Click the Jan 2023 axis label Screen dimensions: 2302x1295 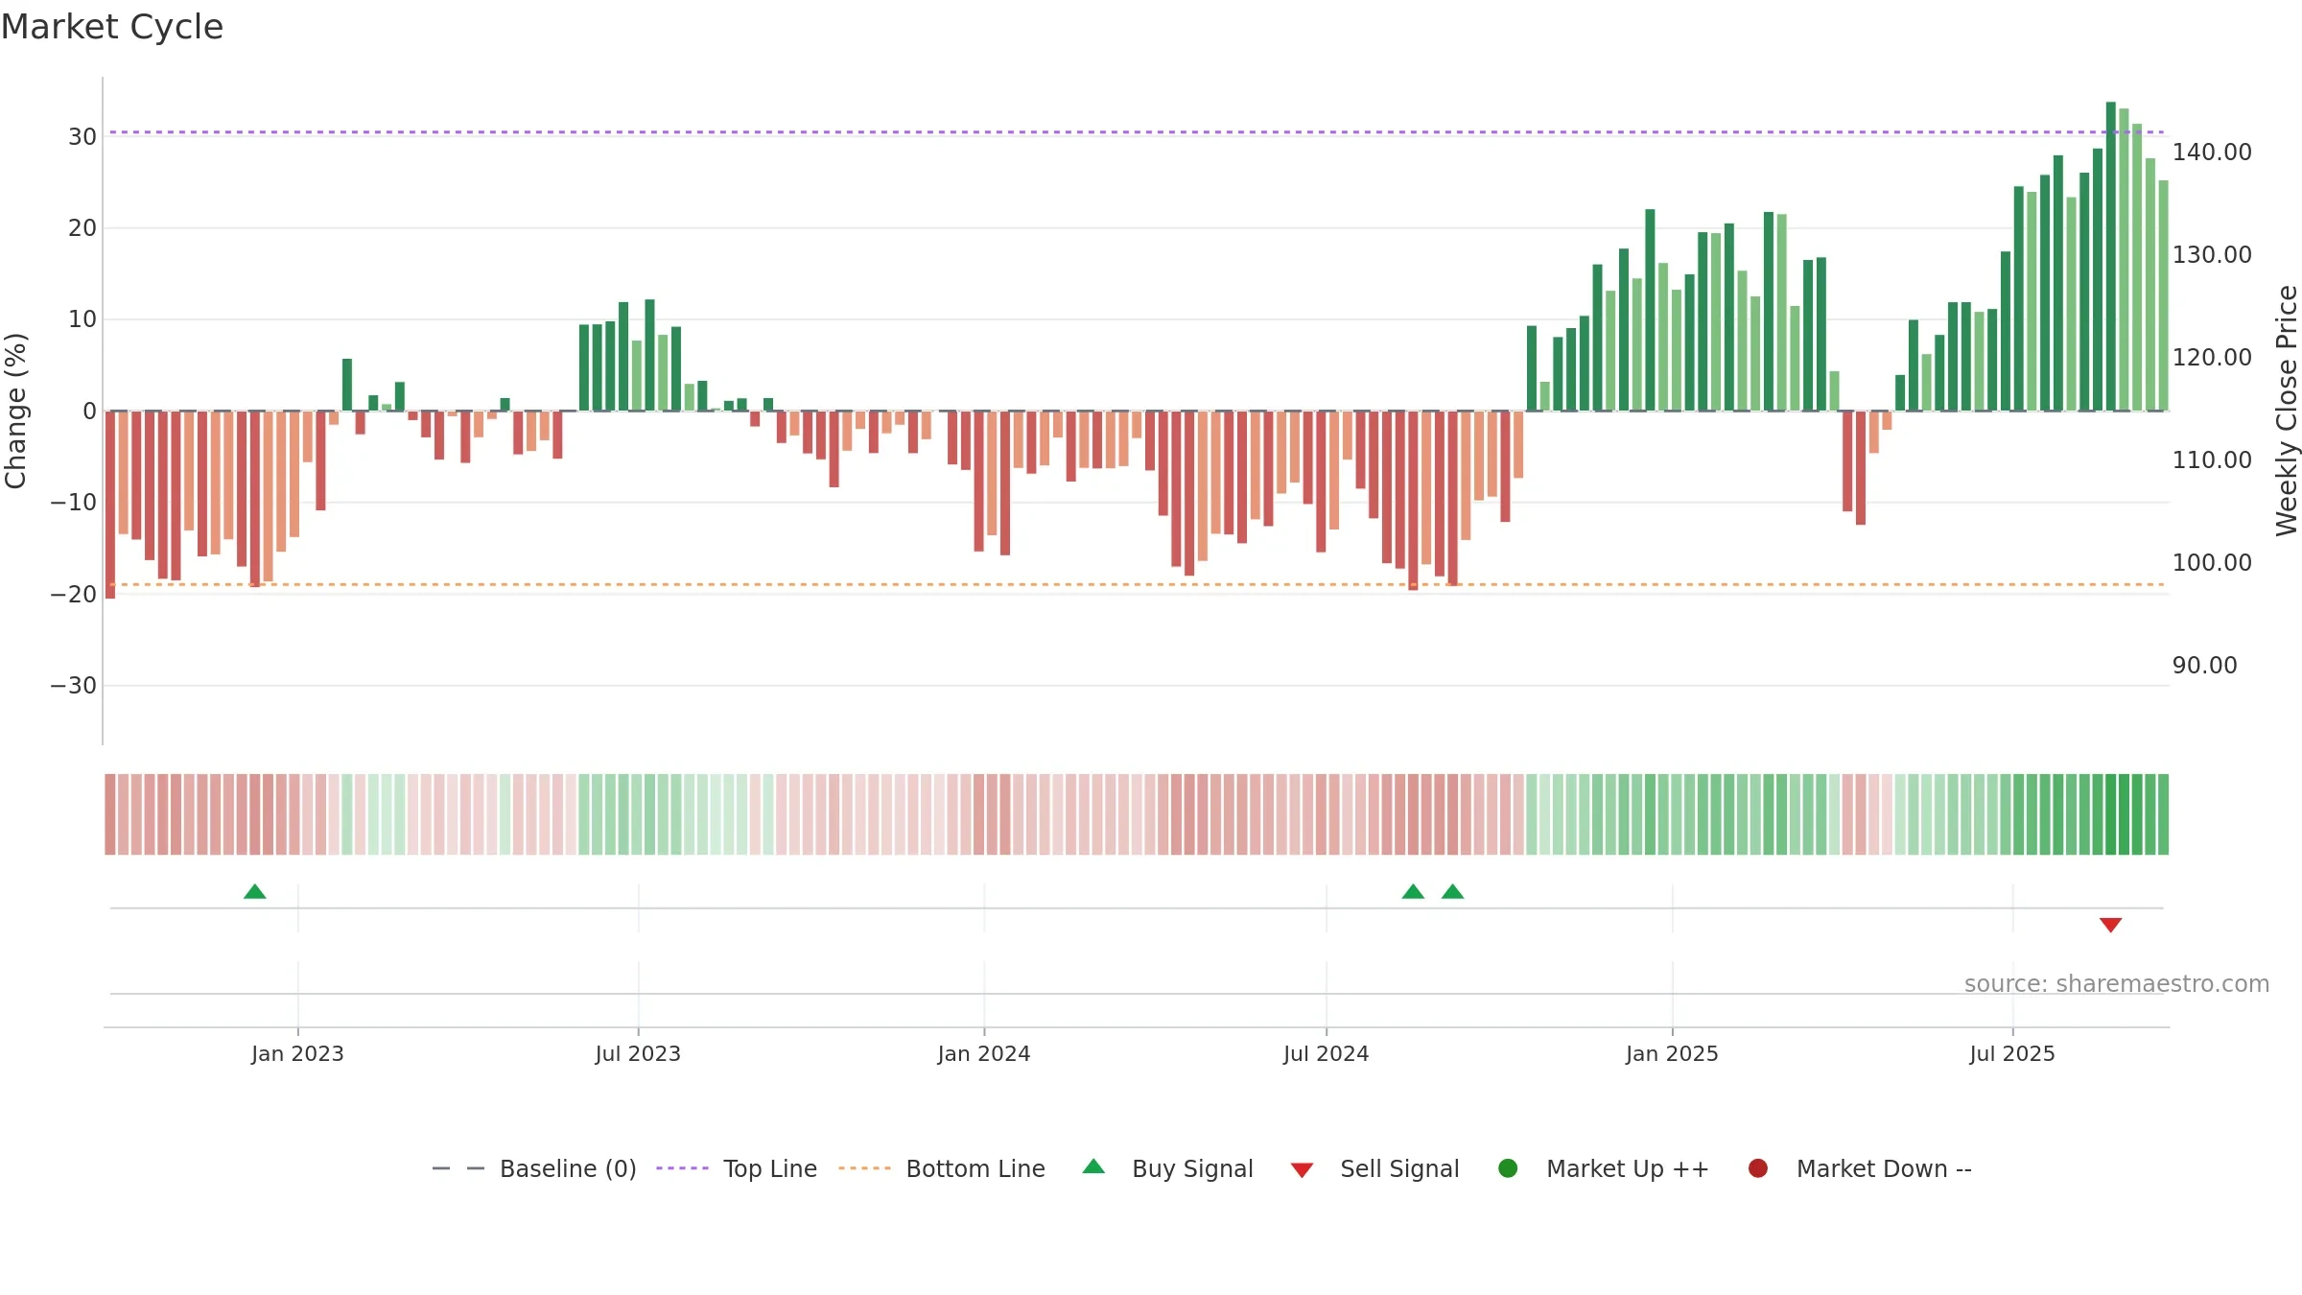(x=297, y=1053)
